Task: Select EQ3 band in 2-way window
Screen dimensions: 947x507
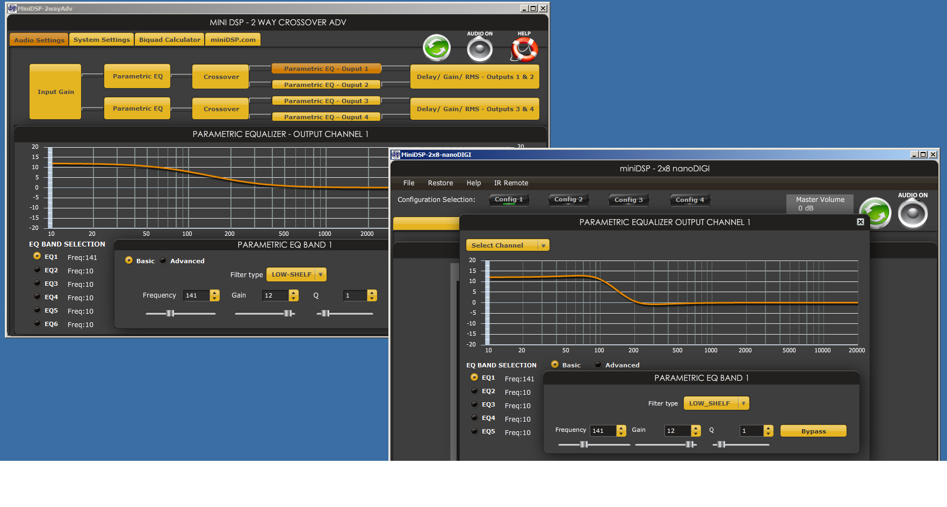Action: click(37, 283)
